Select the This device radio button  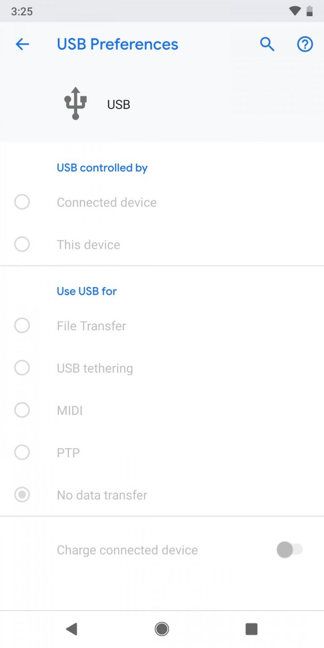click(x=22, y=244)
